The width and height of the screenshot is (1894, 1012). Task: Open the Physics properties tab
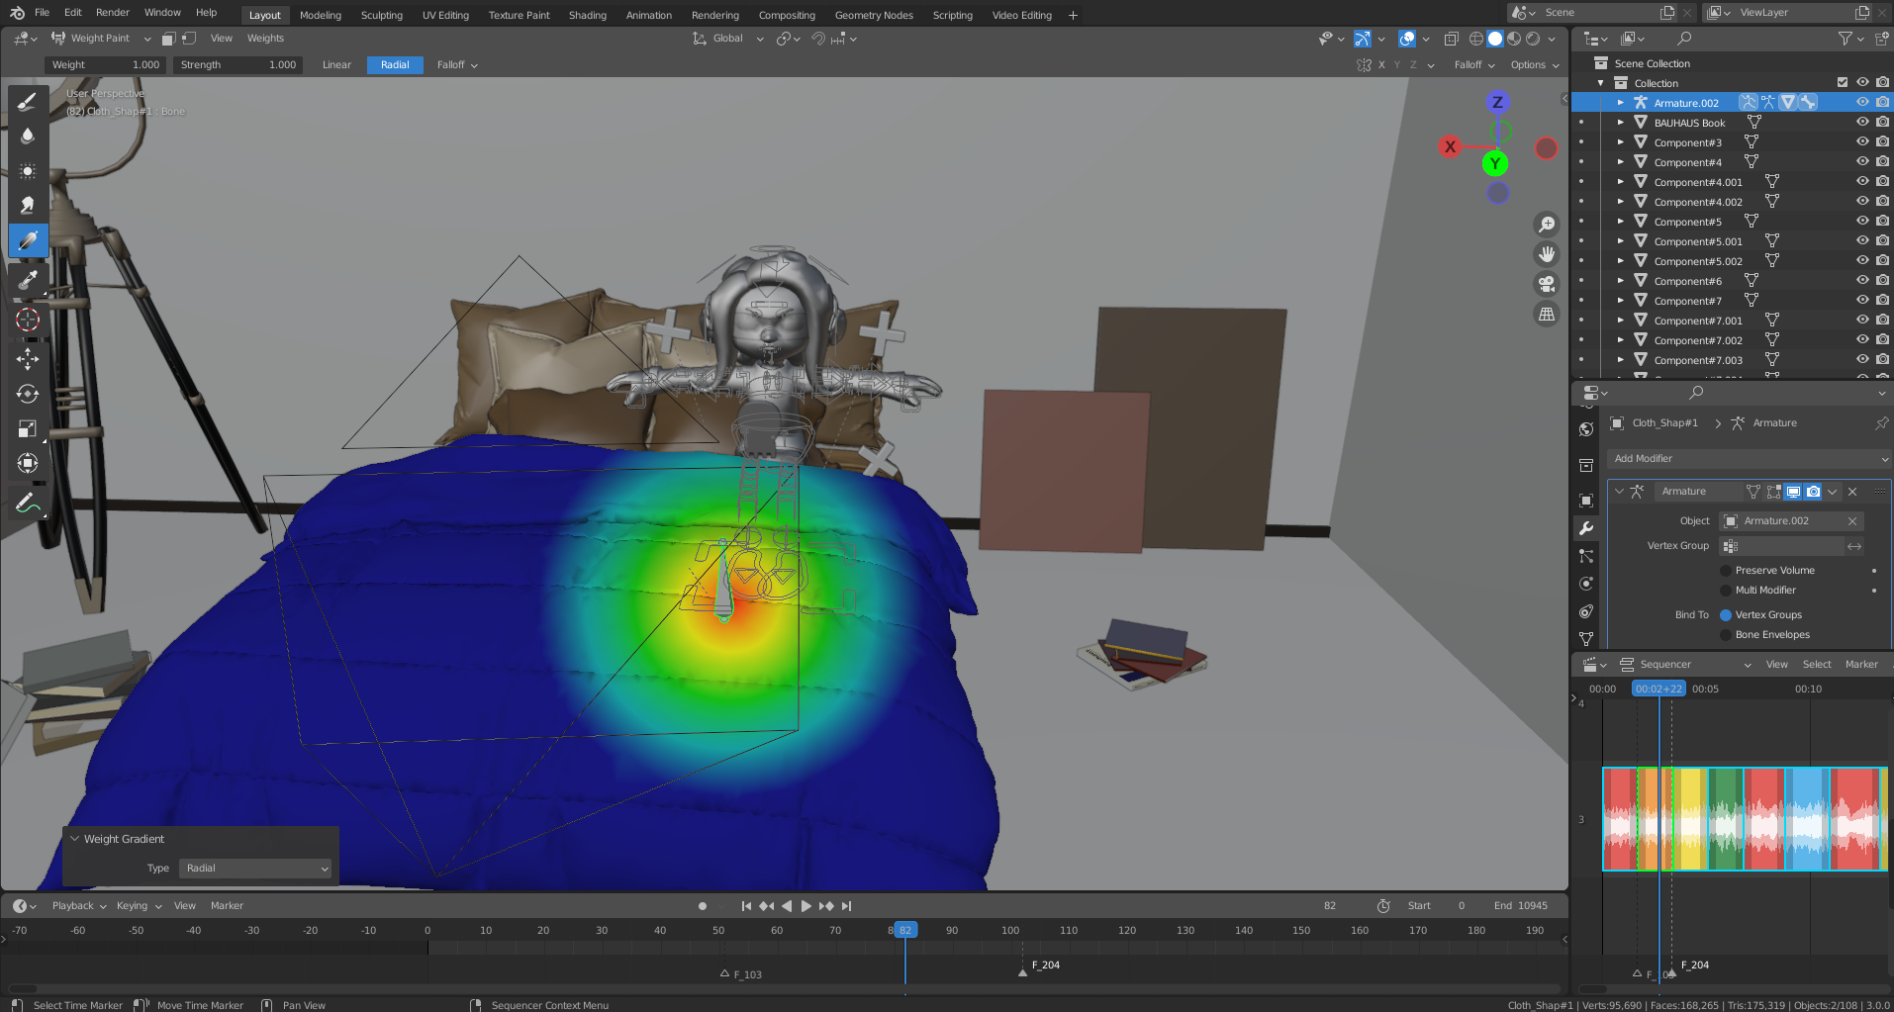click(x=1586, y=584)
